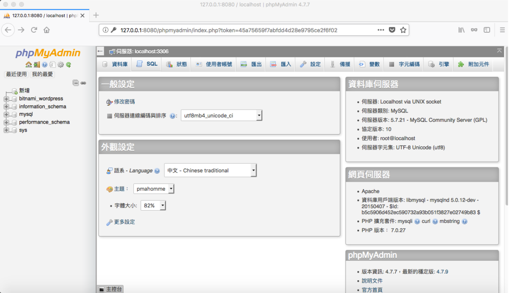The width and height of the screenshot is (510, 293).
Task: Open the font size dropdown showing 82%
Action: coord(153,206)
